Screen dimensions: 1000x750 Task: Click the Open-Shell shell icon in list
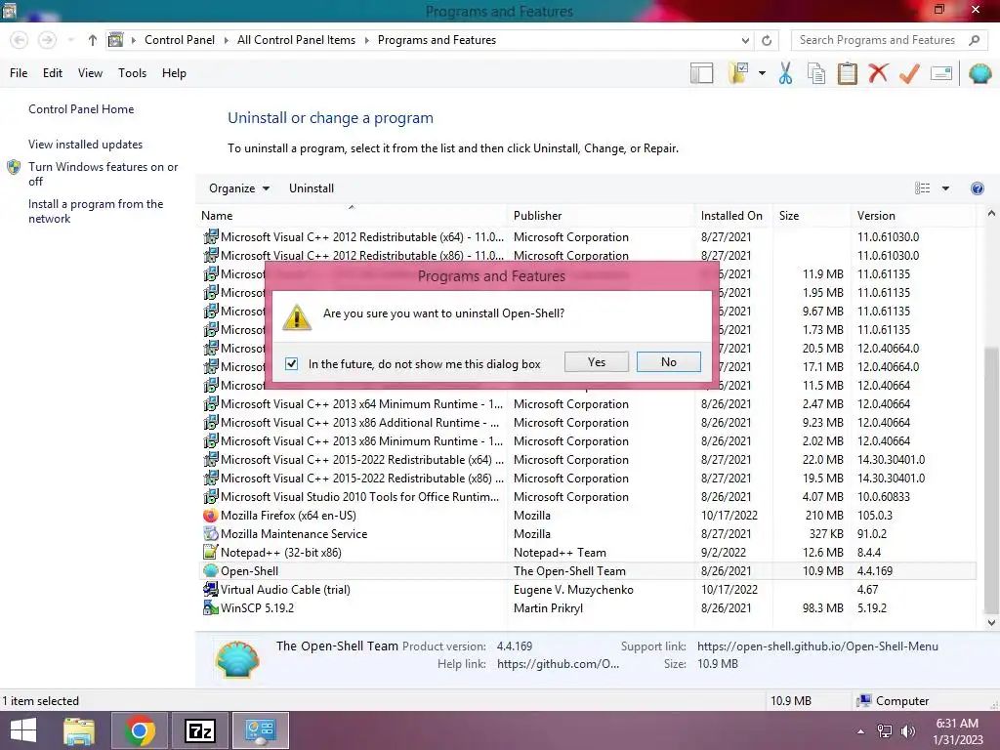(x=211, y=570)
